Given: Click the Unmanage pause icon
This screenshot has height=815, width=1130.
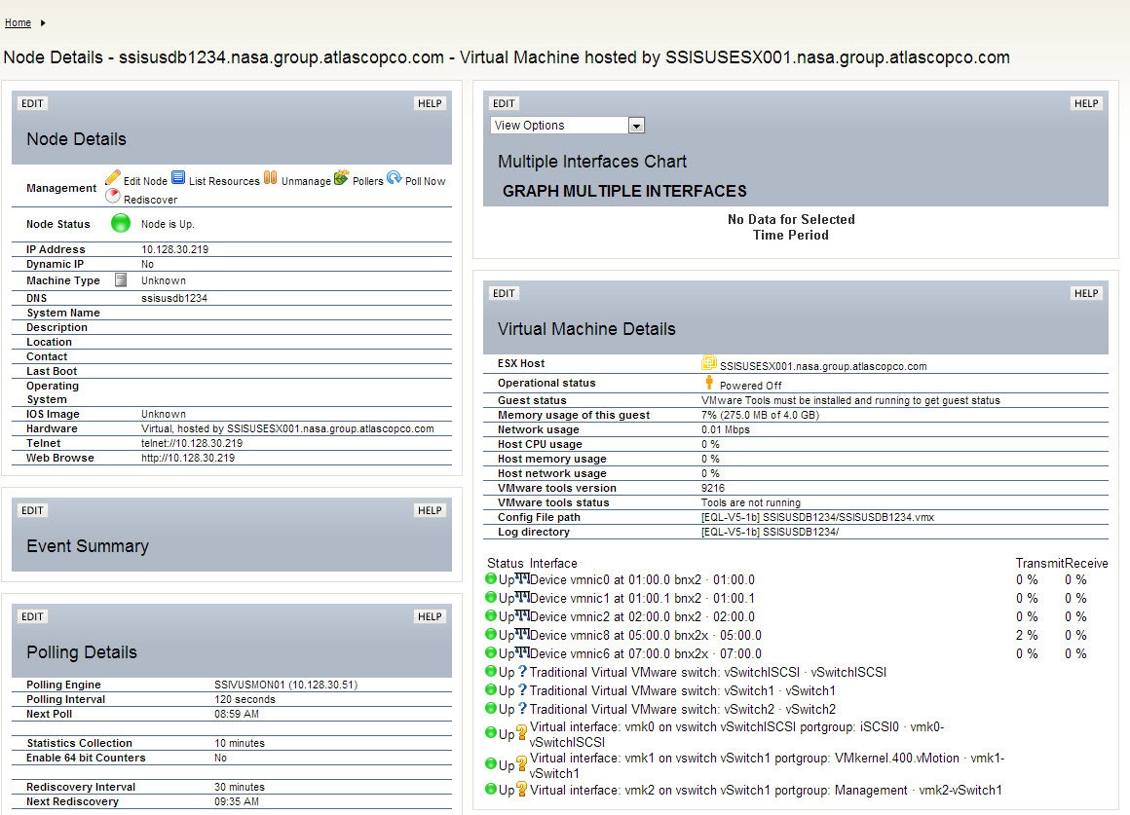Looking at the screenshot, I should coord(270,177).
